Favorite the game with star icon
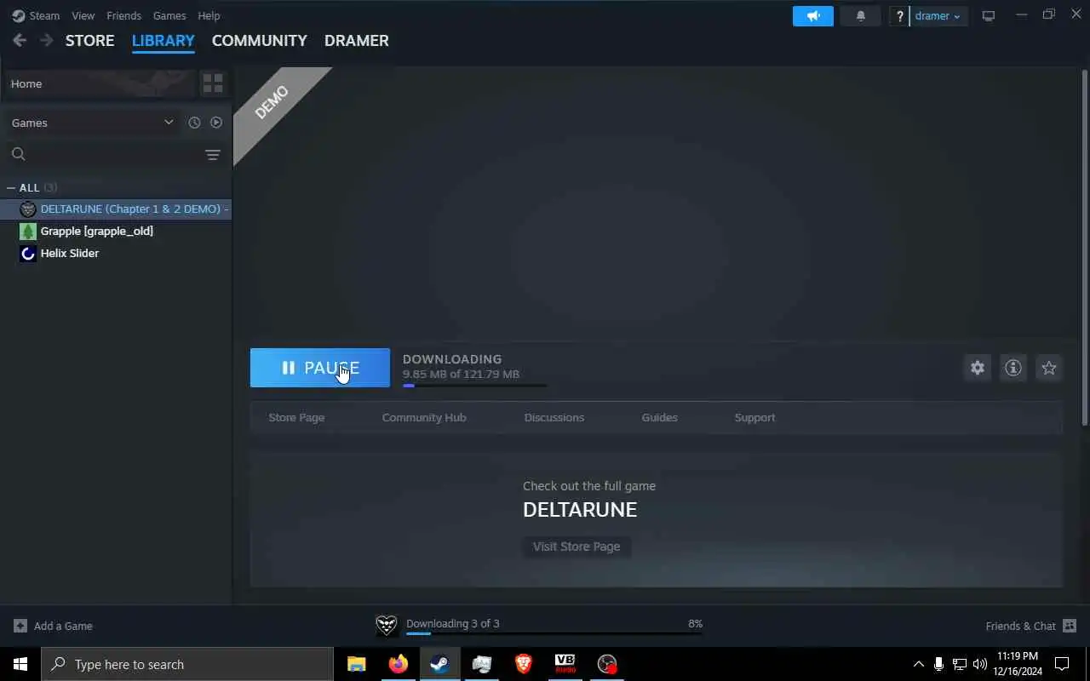 coord(1049,368)
